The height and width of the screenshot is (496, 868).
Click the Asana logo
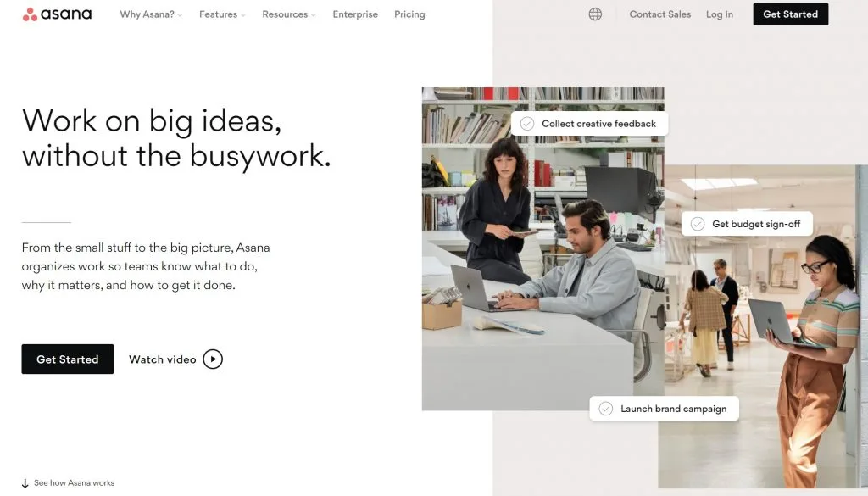point(57,14)
